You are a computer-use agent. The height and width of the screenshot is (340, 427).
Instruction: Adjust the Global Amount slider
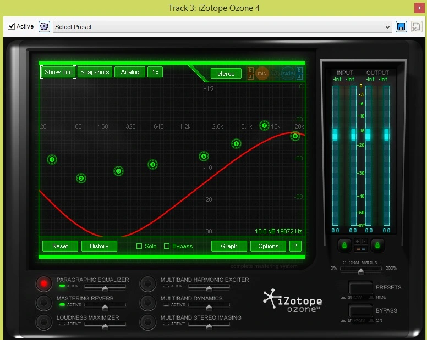click(x=361, y=270)
